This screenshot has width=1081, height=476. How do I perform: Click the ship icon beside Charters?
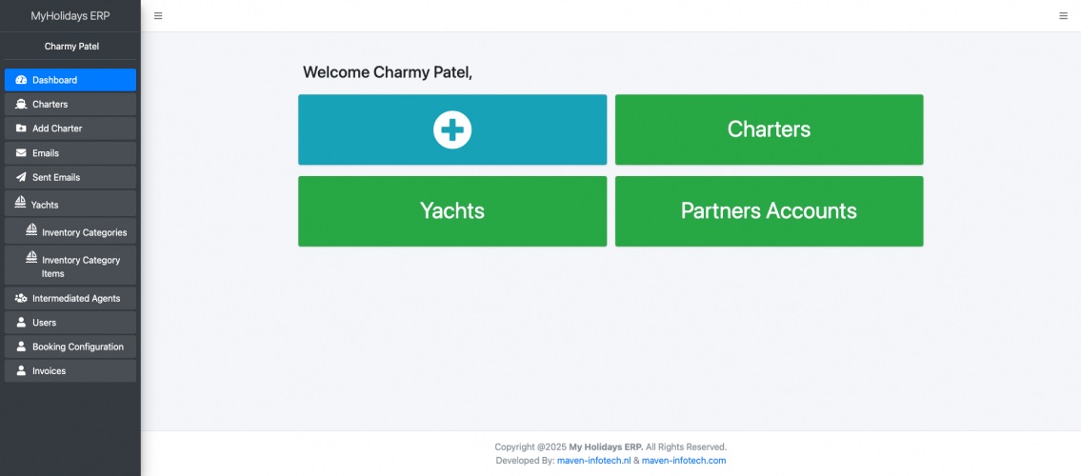pos(21,105)
